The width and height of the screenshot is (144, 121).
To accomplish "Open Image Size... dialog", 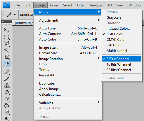I will (x=67, y=48).
